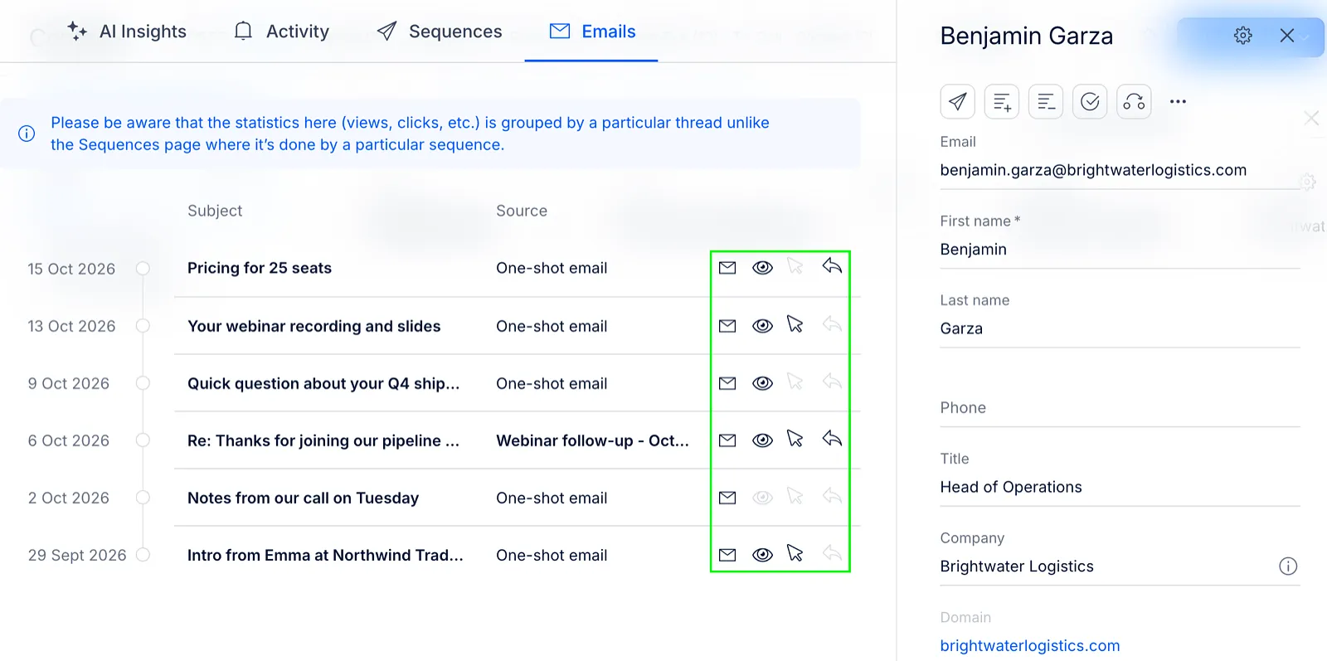Click the eye icon for Intro from Emma row

click(762, 555)
